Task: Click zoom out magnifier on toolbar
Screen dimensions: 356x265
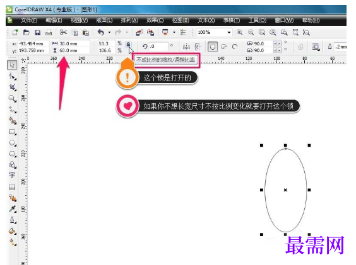Action: (x=251, y=32)
